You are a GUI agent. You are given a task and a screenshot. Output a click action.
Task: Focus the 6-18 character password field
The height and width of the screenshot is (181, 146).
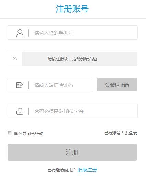click(x=73, y=111)
